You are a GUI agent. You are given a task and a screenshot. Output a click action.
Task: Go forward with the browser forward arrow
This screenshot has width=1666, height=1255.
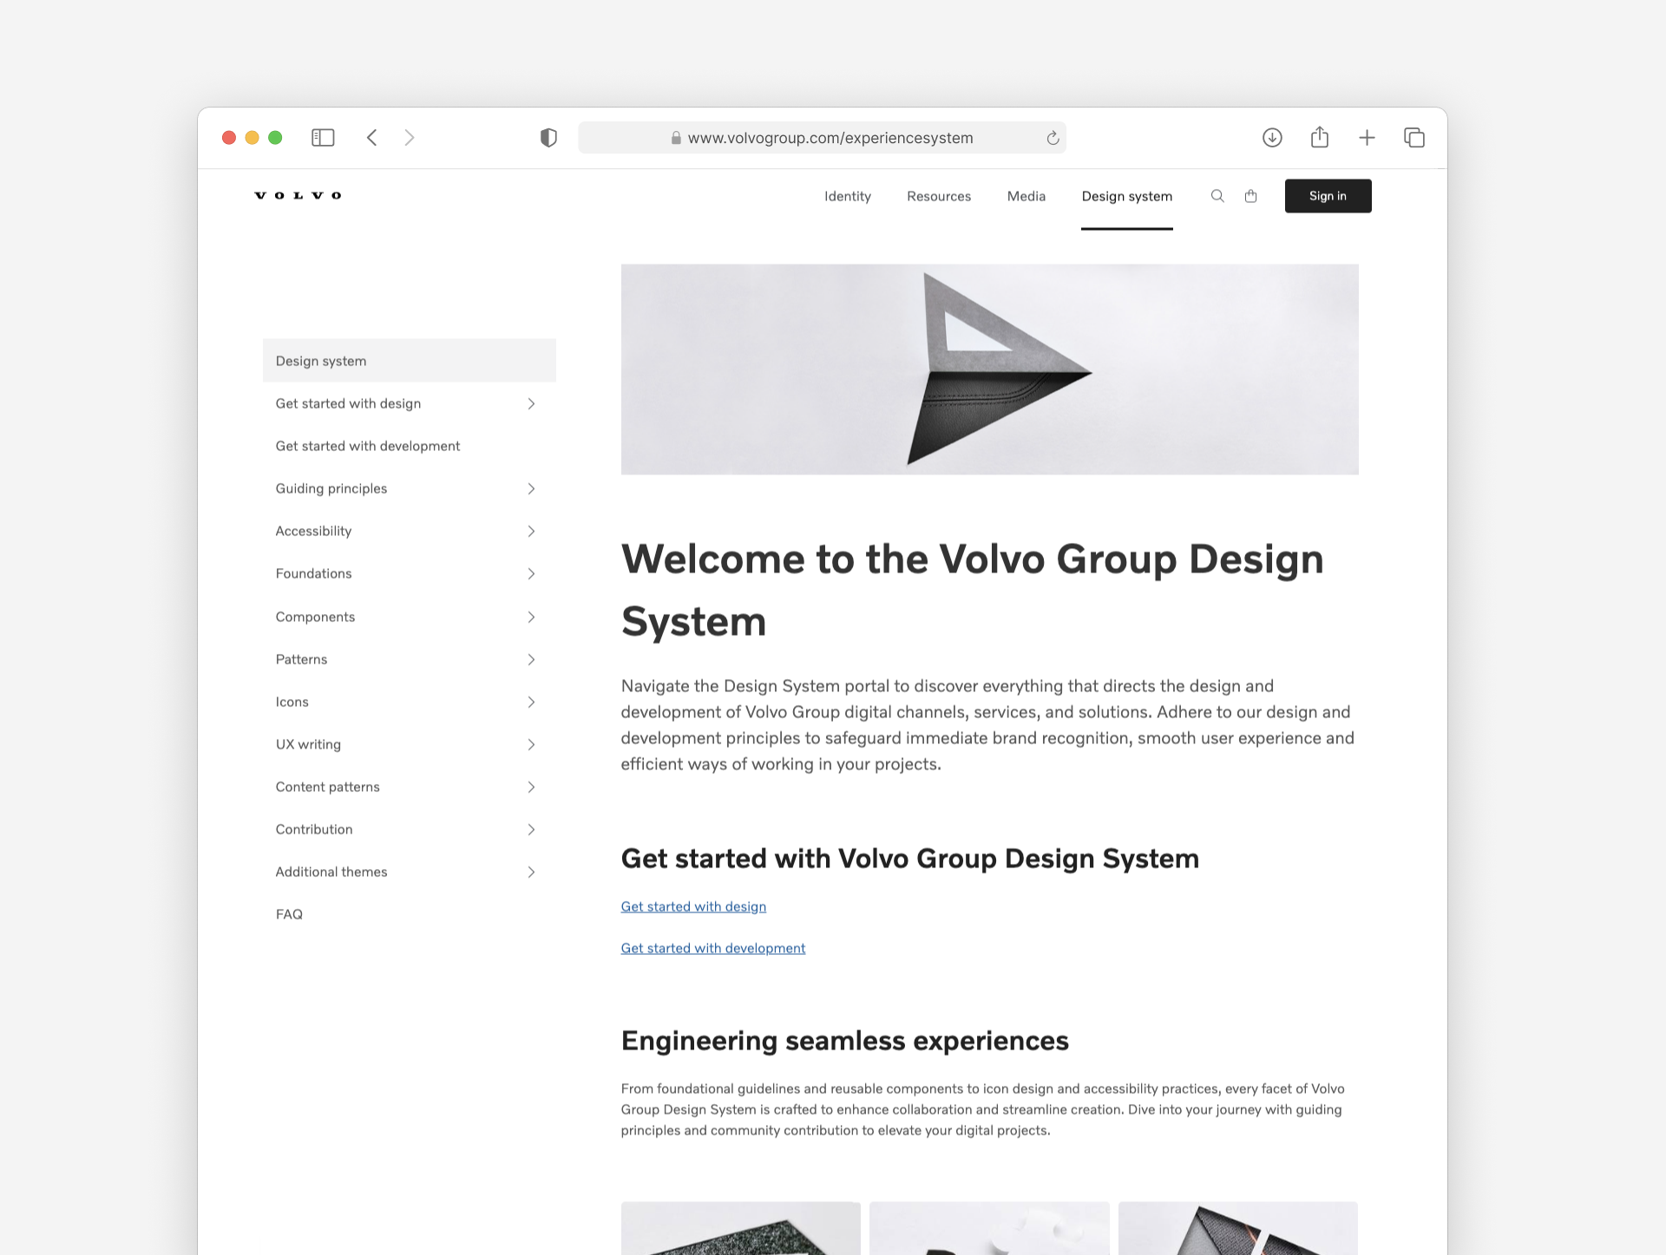click(410, 137)
